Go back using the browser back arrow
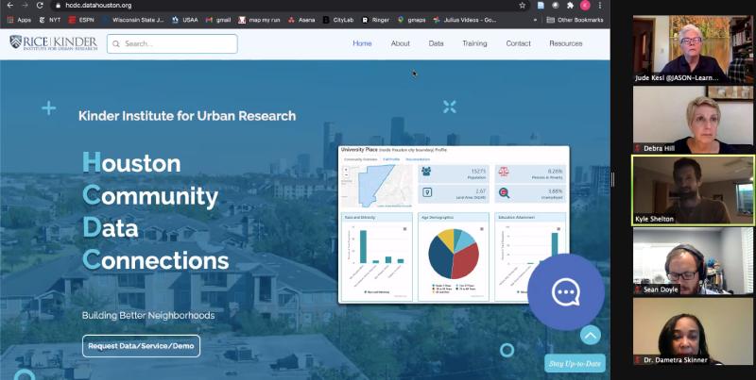The height and width of the screenshot is (380, 756). click(9, 6)
